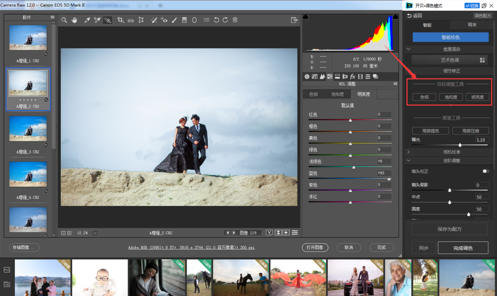Select the Red Eye Removal tool

click(x=164, y=20)
